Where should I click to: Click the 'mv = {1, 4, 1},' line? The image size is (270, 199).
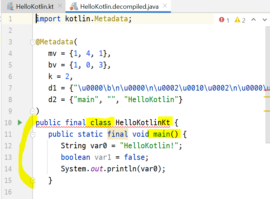[x=79, y=54]
